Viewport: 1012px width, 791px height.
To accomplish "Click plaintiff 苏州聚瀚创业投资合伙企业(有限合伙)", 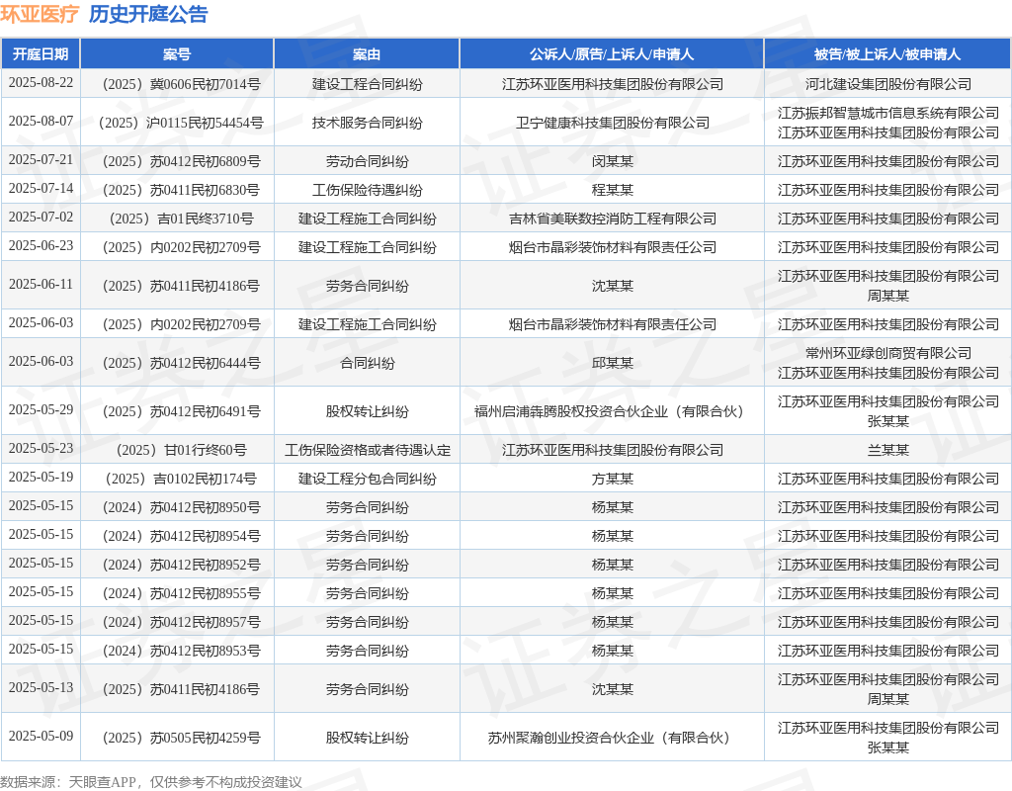I will (x=613, y=738).
